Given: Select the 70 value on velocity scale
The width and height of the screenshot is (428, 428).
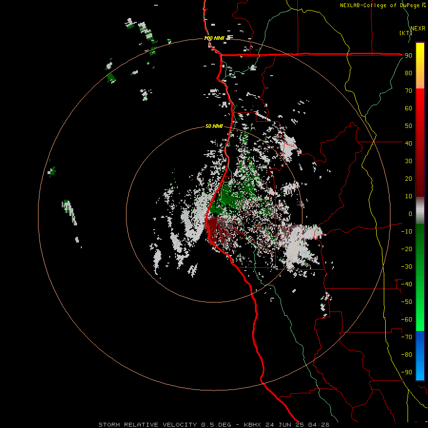Looking at the screenshot, I should 409,91.
